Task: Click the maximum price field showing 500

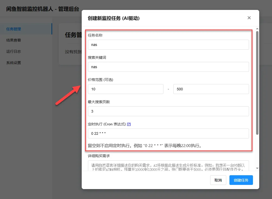Action: [211, 89]
